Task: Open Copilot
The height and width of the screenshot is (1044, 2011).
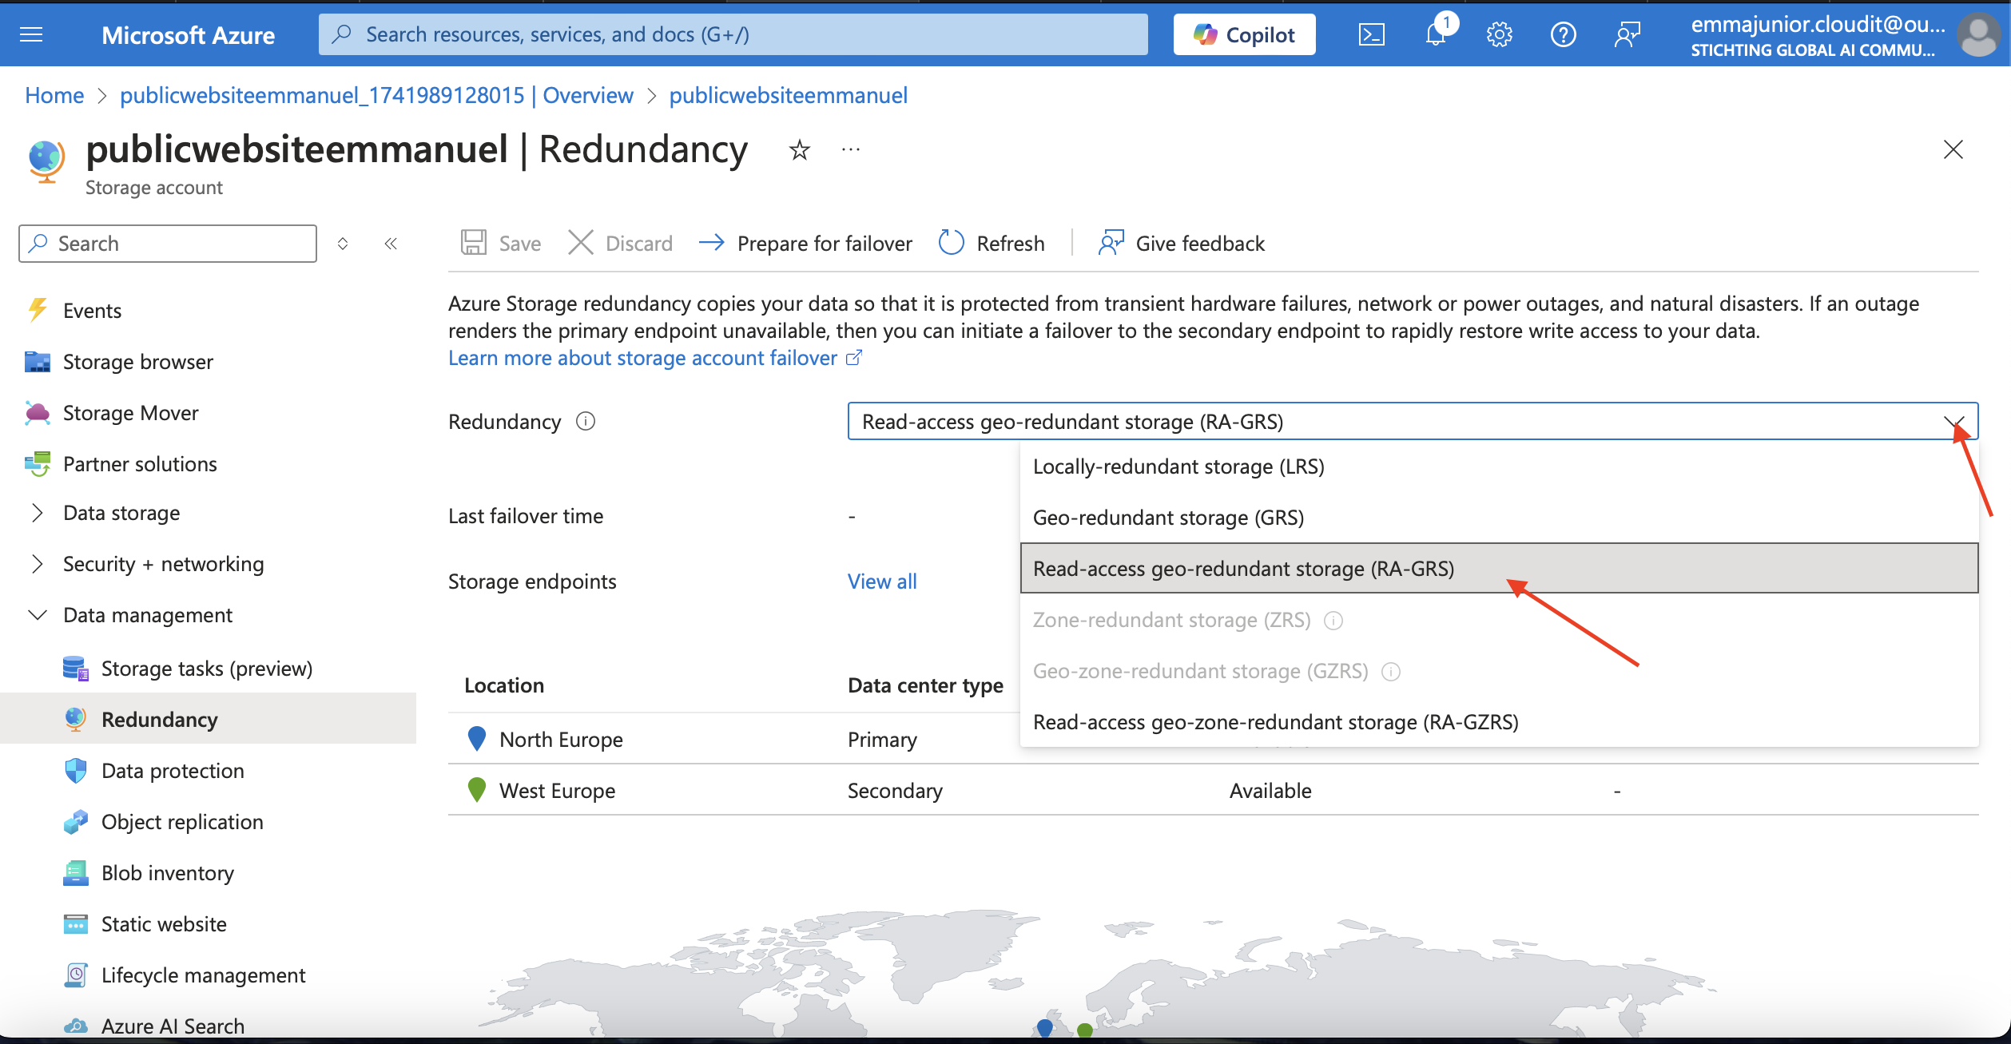Action: 1244,34
